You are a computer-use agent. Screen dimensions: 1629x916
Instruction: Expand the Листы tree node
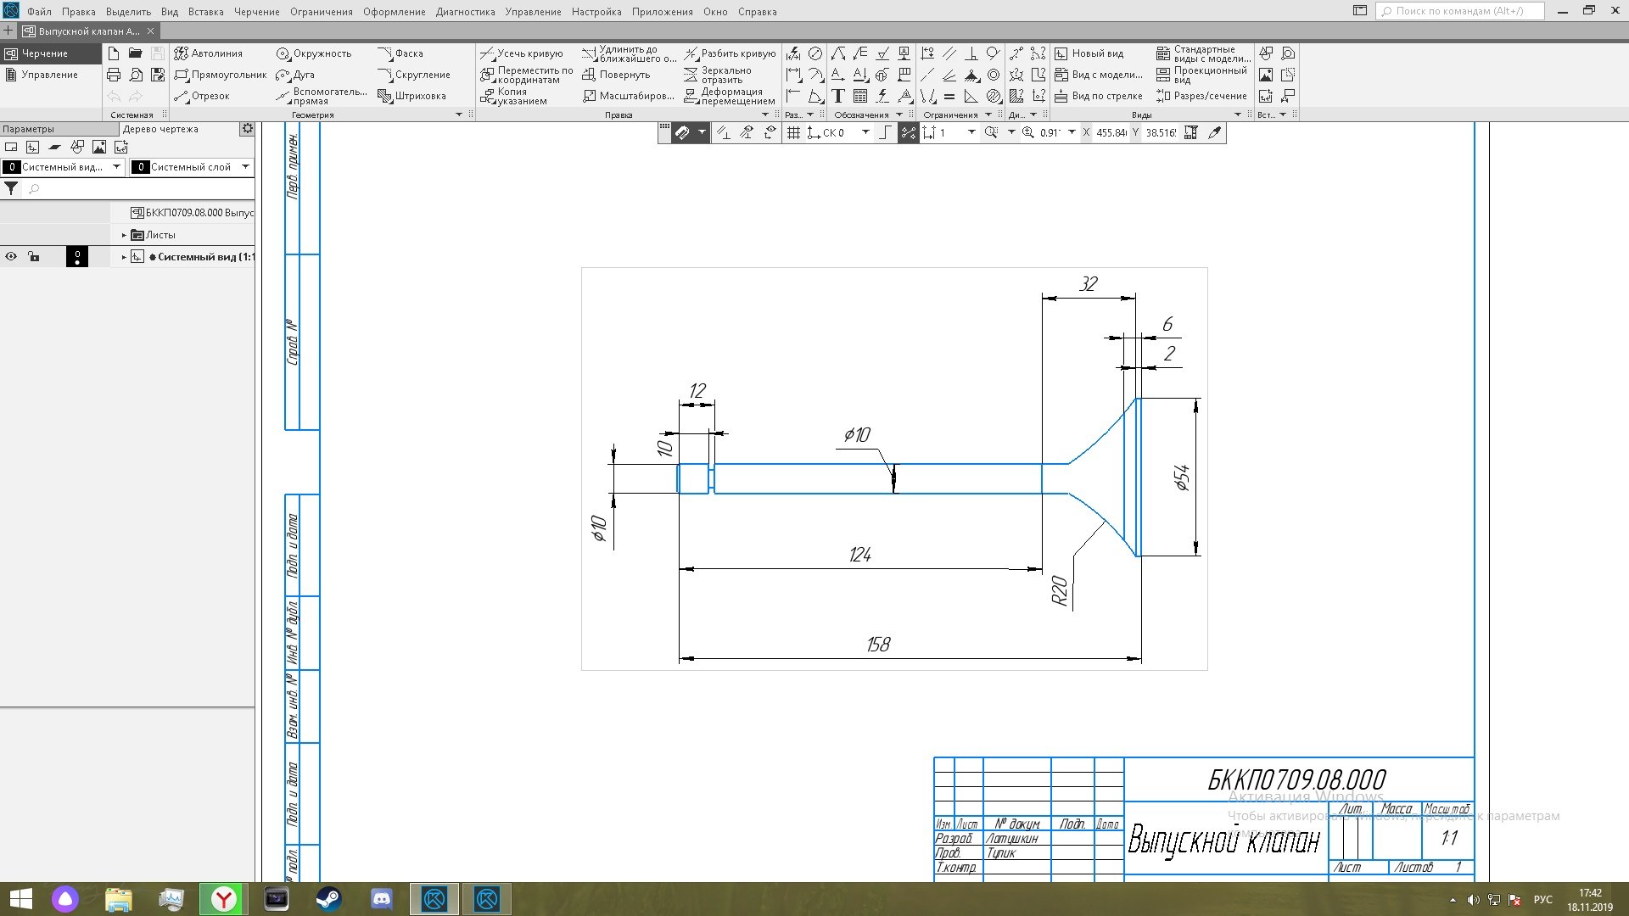124,235
